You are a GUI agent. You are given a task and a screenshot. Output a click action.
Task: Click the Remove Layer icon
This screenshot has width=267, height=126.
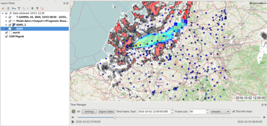(x=42, y=8)
